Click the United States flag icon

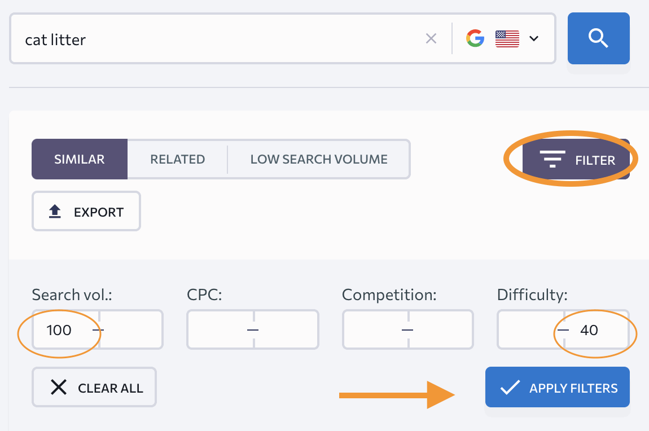pyautogui.click(x=507, y=39)
